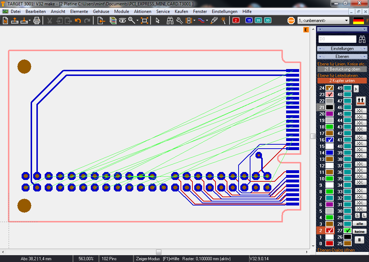Toggle layer 24 visibility checkbox
The height and width of the screenshot is (262, 369).
[329, 88]
